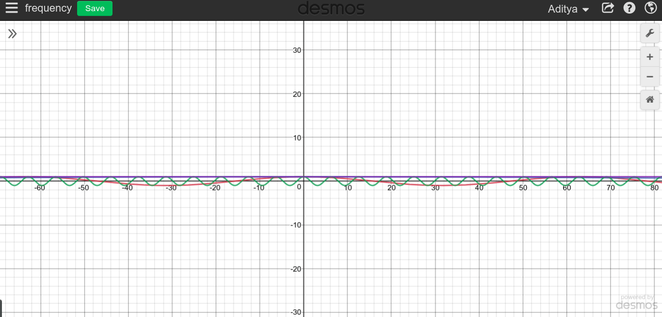This screenshot has width=662, height=317.
Task: Open the share graph dialog
Action: [608, 8]
